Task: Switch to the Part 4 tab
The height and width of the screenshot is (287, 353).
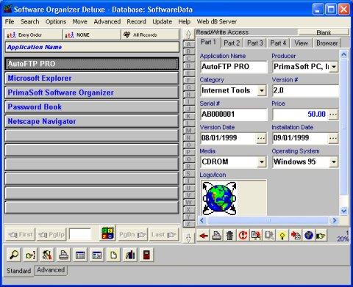Action: [x=278, y=43]
